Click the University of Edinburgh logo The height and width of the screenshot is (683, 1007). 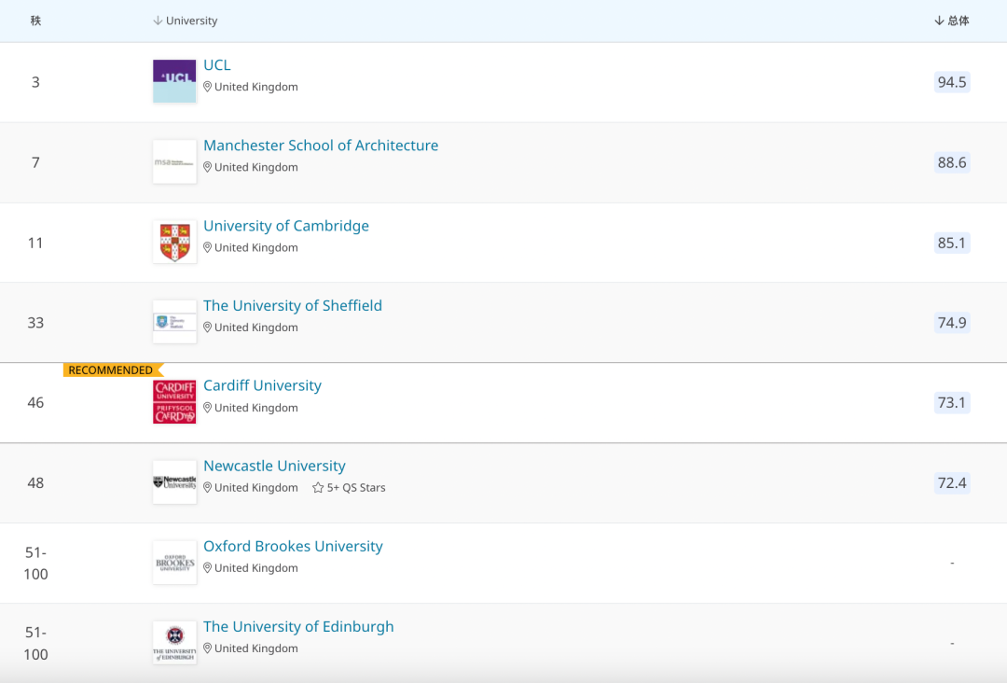click(x=174, y=643)
